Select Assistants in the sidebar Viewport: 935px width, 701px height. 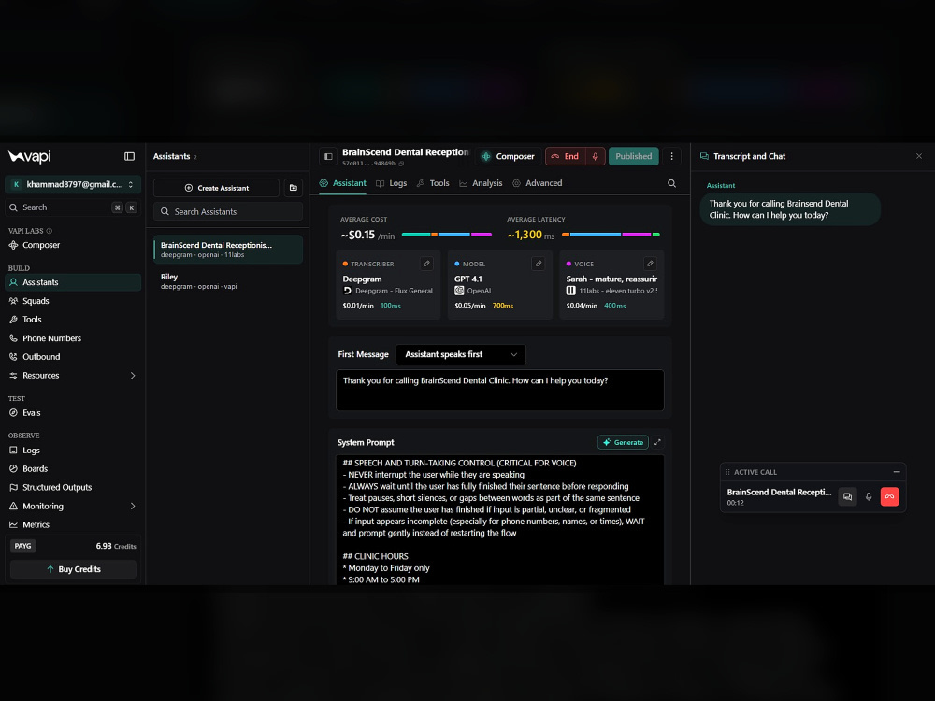click(x=73, y=282)
